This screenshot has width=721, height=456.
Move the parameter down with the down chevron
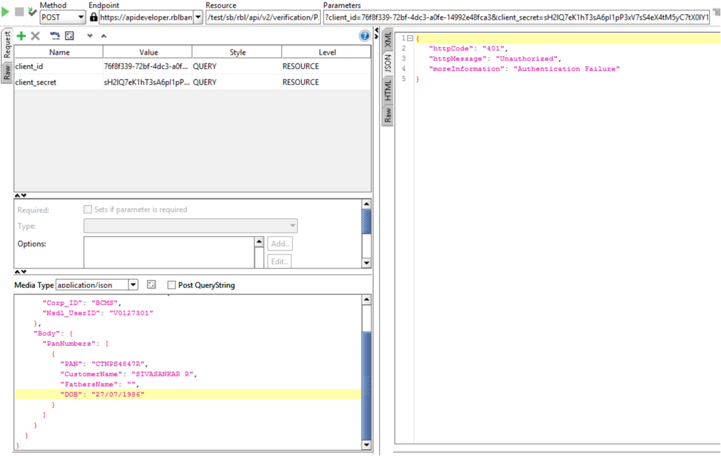coord(90,36)
